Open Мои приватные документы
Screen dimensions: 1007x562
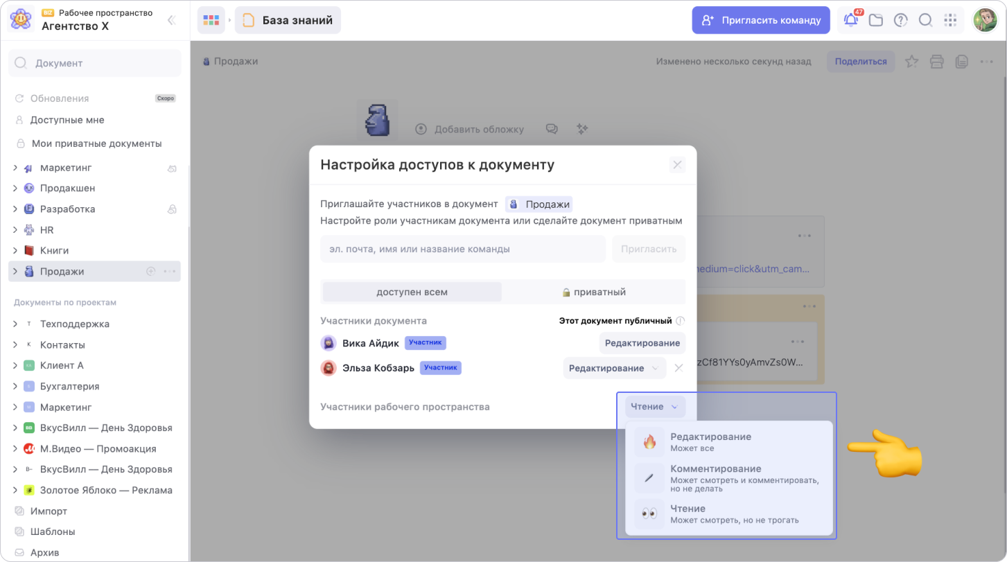tap(96, 143)
